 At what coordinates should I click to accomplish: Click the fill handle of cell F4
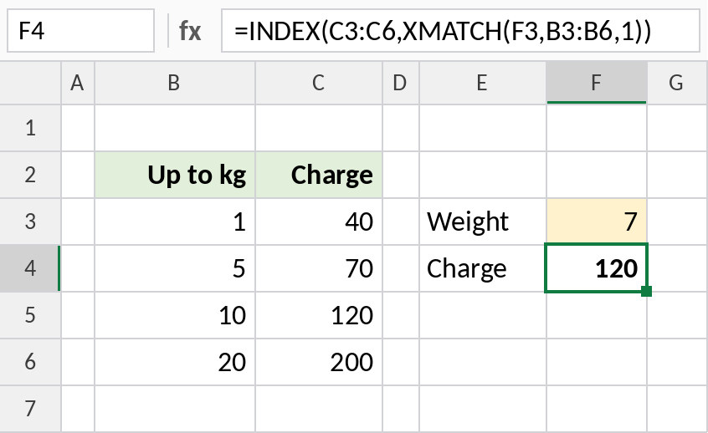(x=646, y=292)
